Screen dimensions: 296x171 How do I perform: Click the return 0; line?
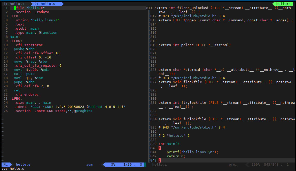[x=176, y=157]
